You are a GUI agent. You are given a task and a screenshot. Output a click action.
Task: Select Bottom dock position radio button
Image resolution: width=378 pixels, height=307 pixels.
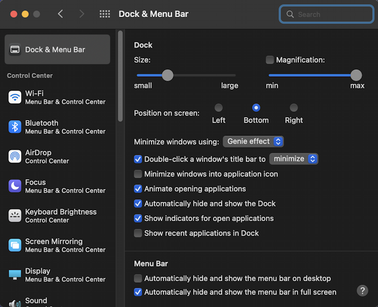256,108
